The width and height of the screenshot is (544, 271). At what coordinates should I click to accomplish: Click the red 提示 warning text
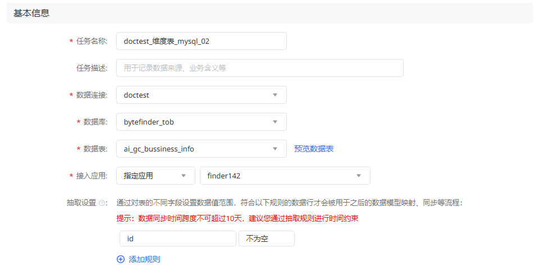pos(237,219)
